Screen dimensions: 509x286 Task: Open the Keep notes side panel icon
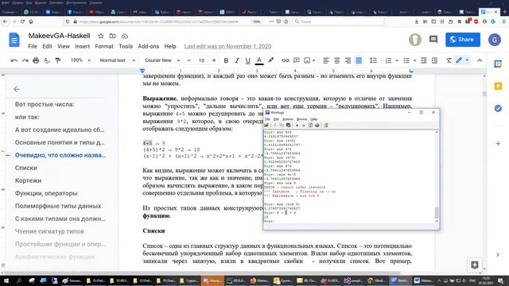pos(498,86)
